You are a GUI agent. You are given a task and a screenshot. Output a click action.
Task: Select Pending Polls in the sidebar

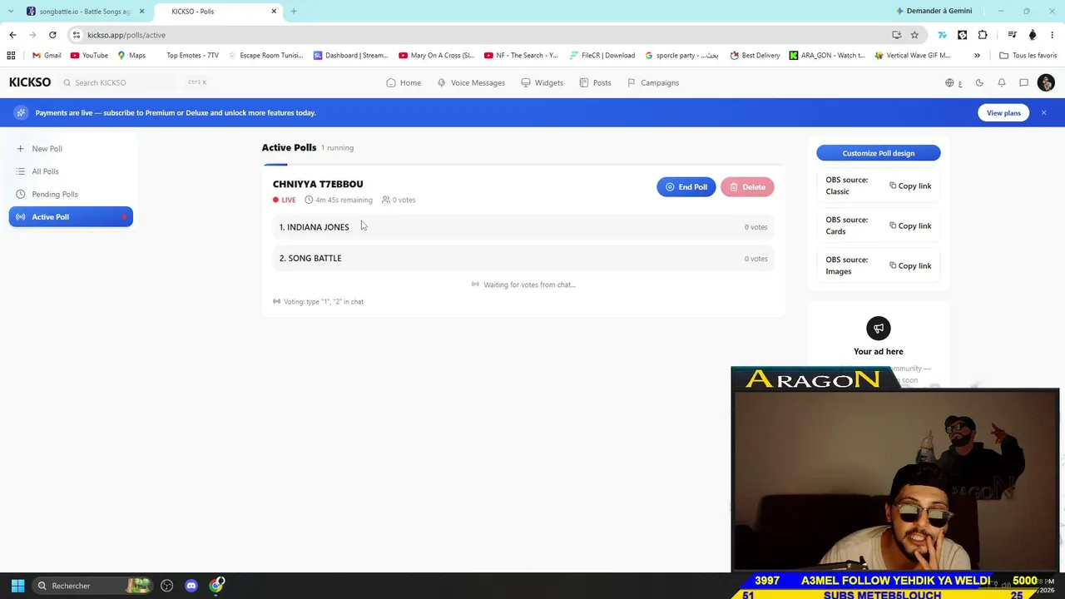click(71, 194)
